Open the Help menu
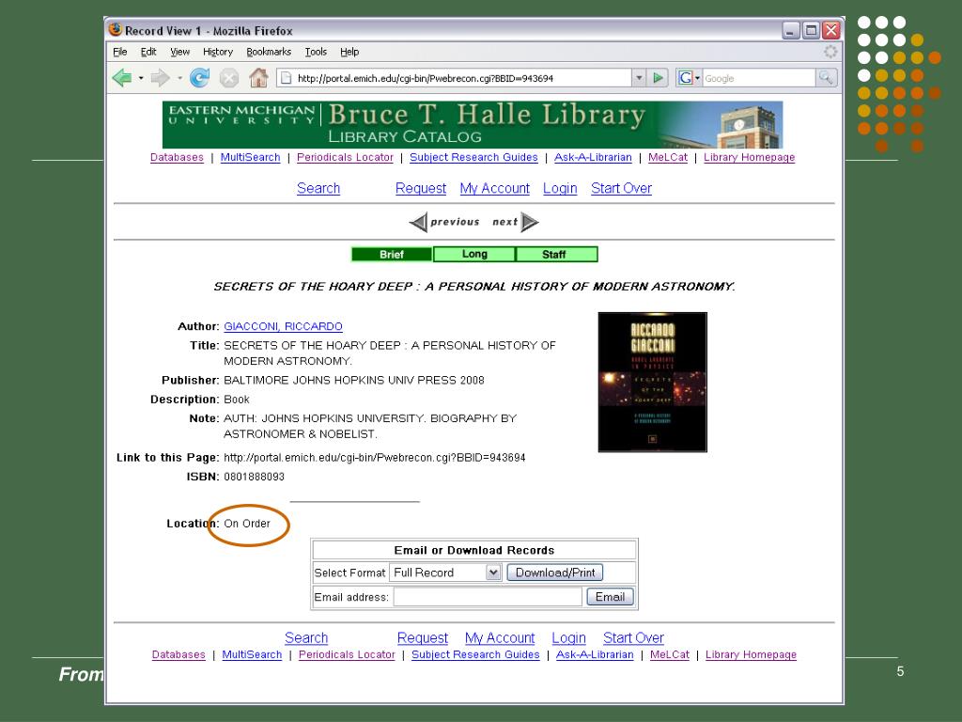 coord(349,52)
